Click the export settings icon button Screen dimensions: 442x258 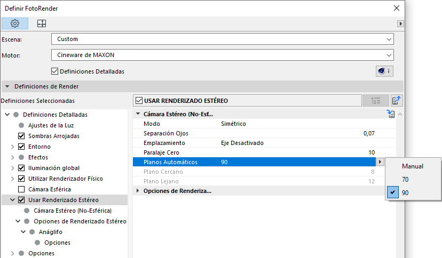[397, 101]
